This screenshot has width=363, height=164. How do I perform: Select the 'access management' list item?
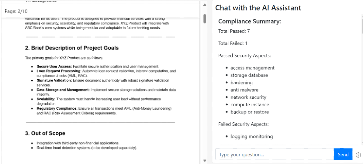click(252, 68)
